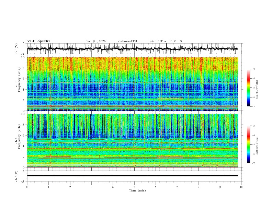
Task: Click the "7" tick on Time axis
Action: (177, 187)
